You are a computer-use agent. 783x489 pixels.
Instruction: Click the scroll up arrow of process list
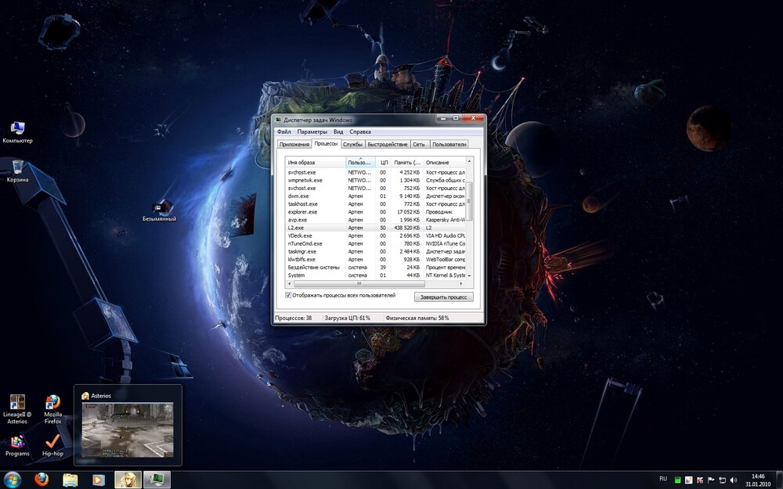click(x=469, y=162)
